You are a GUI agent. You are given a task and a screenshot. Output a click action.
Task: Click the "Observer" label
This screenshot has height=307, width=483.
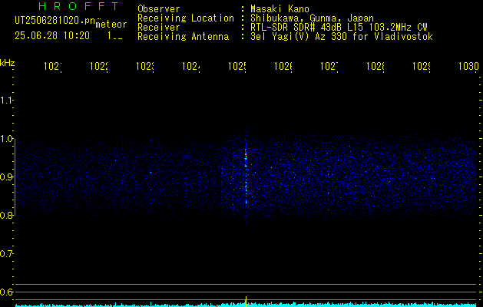click(159, 9)
